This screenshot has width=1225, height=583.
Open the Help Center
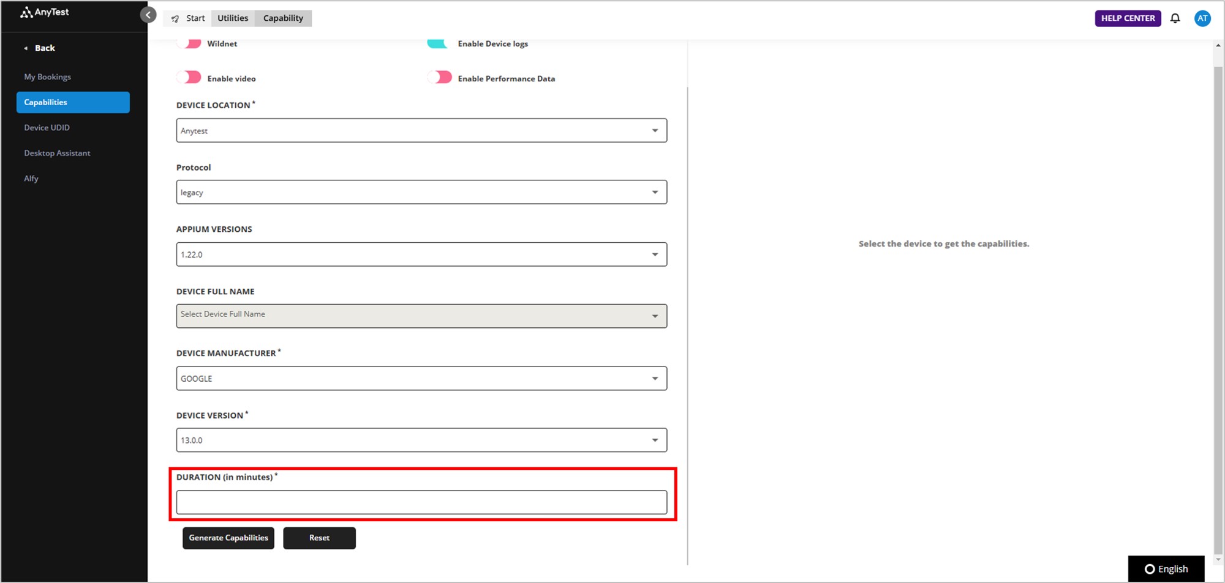pos(1128,18)
